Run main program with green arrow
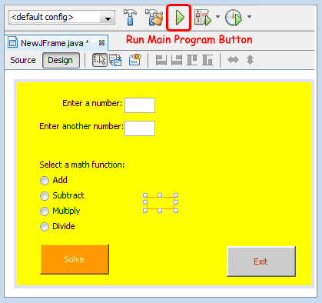 click(179, 18)
